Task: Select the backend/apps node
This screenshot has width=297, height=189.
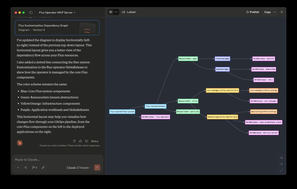Action: click(x=222, y=69)
